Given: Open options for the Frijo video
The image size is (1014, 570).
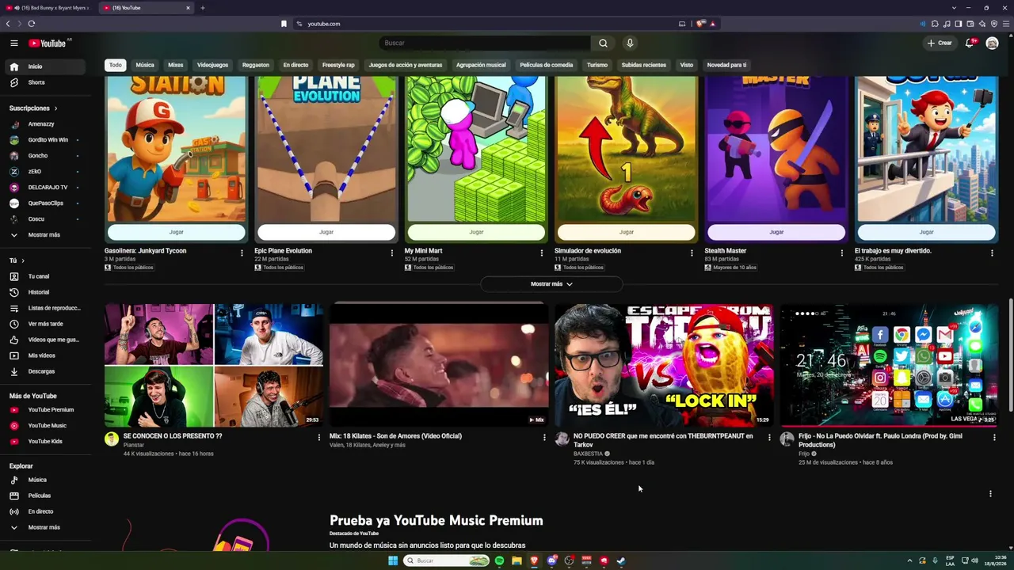Looking at the screenshot, I should point(994,437).
